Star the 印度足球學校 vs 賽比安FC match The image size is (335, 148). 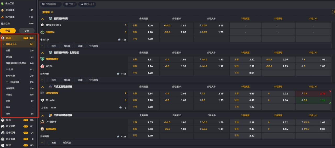coord(121,108)
